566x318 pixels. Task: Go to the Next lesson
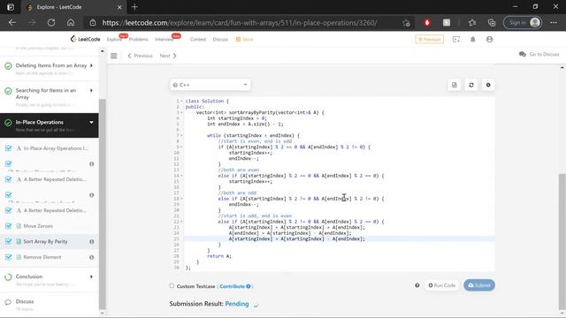click(168, 56)
